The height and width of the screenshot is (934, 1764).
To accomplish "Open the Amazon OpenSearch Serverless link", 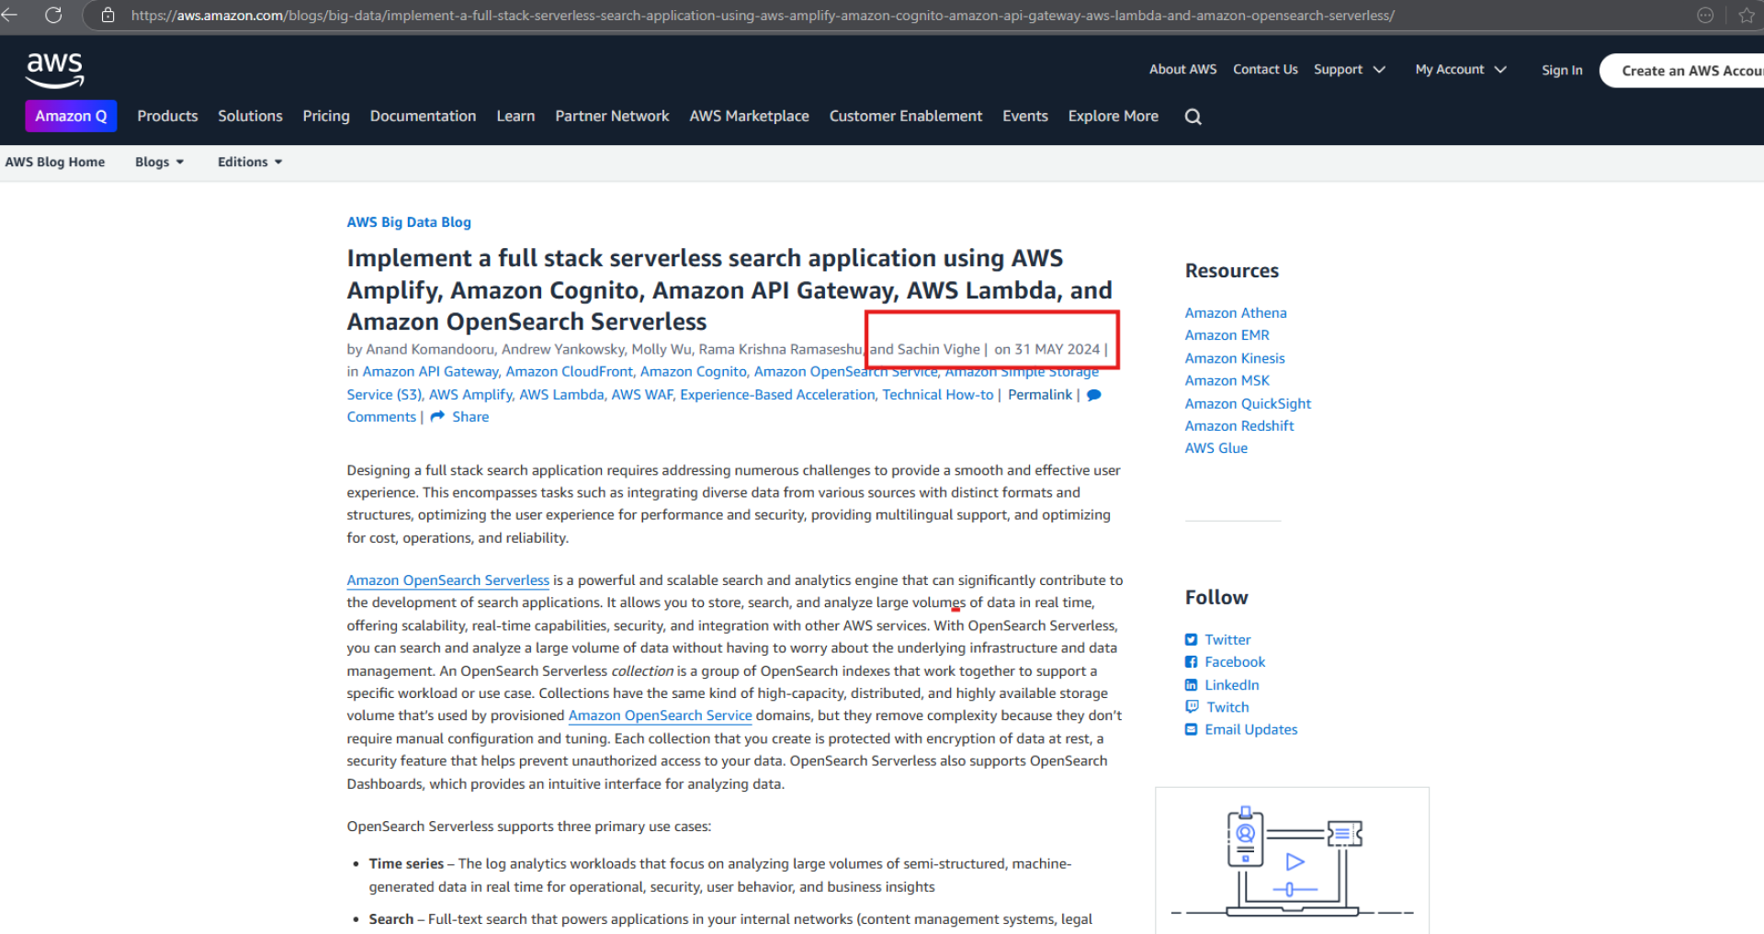I will (447, 580).
